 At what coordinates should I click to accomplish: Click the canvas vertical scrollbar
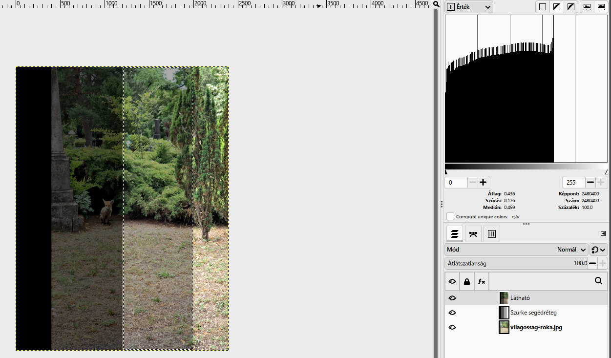pos(436,183)
